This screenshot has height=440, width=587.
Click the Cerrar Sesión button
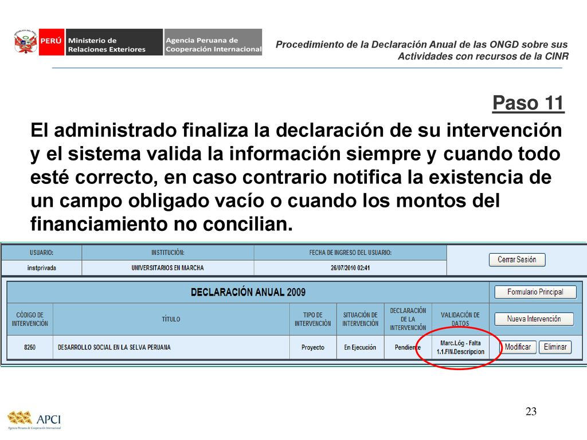[517, 260]
